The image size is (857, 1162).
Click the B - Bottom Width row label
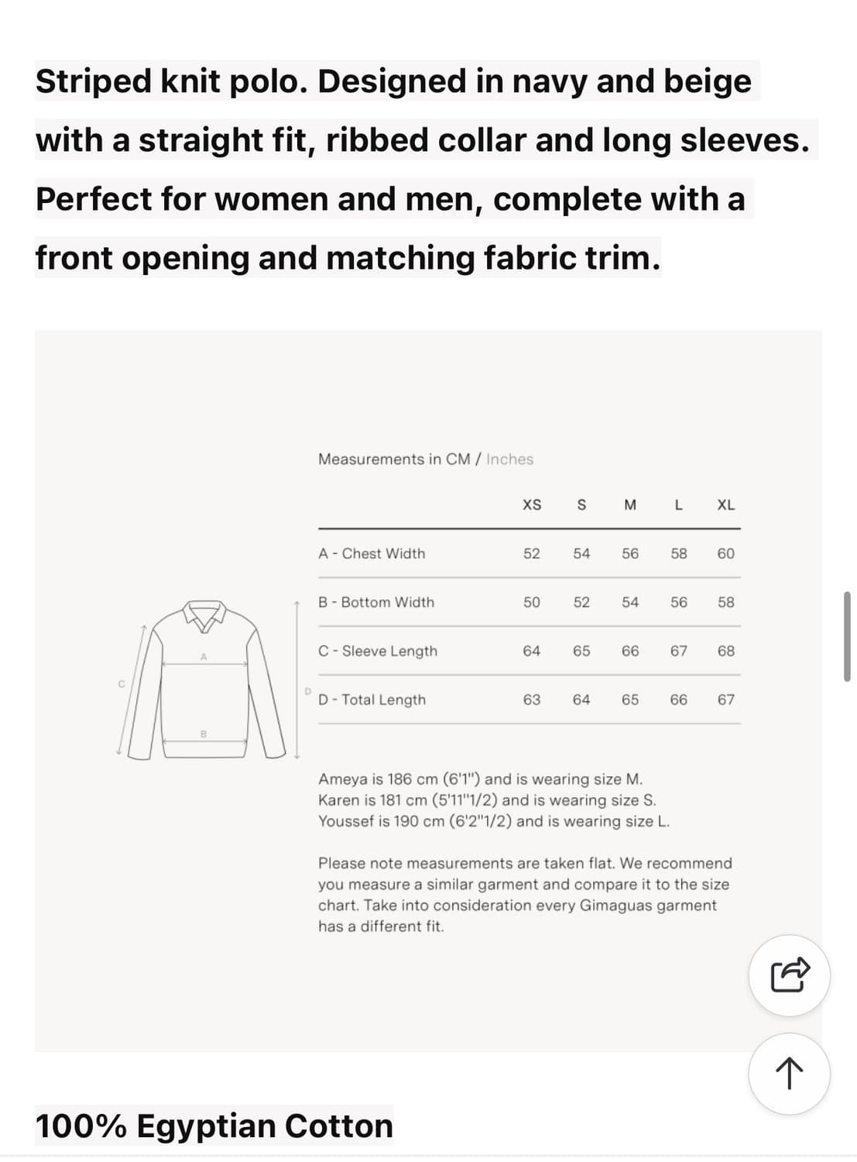(x=376, y=603)
